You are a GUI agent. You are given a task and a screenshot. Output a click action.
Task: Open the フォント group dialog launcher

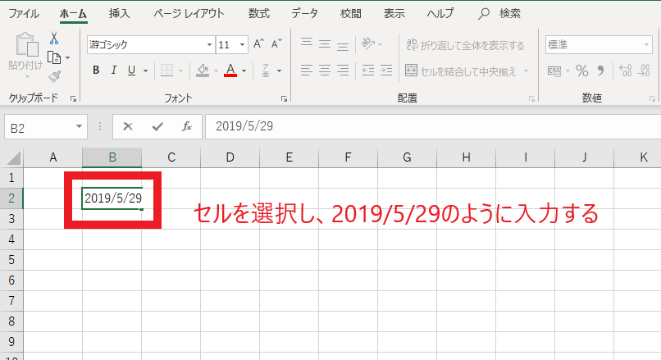(x=284, y=99)
